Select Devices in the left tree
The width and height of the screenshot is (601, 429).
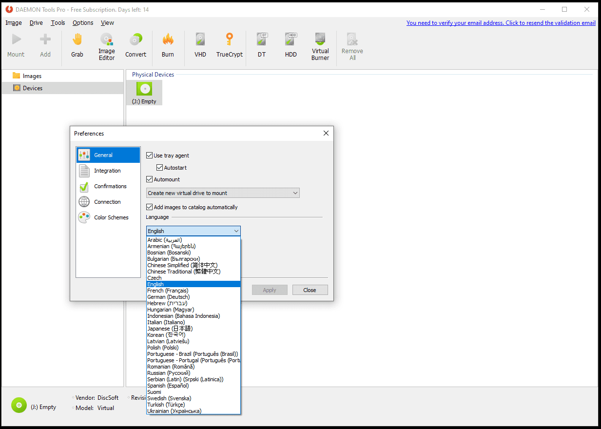[x=62, y=88]
